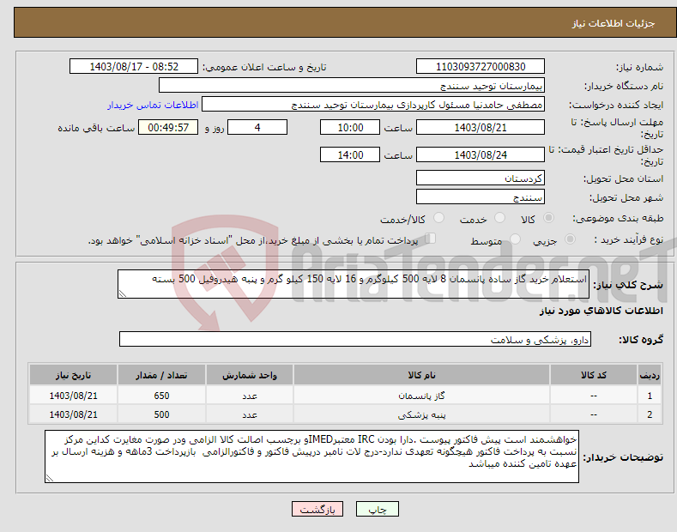The image size is (677, 532).
Task: Click the resize grip of buyer notes area
Action: coord(50,478)
